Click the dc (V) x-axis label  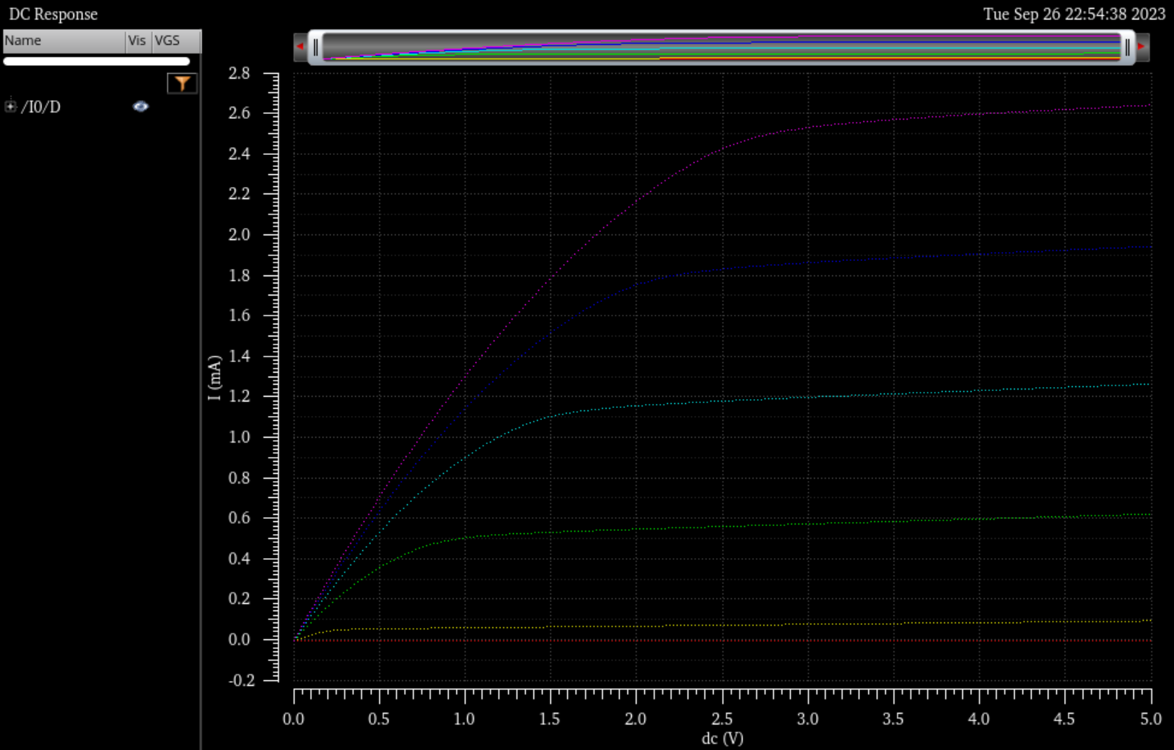click(722, 738)
